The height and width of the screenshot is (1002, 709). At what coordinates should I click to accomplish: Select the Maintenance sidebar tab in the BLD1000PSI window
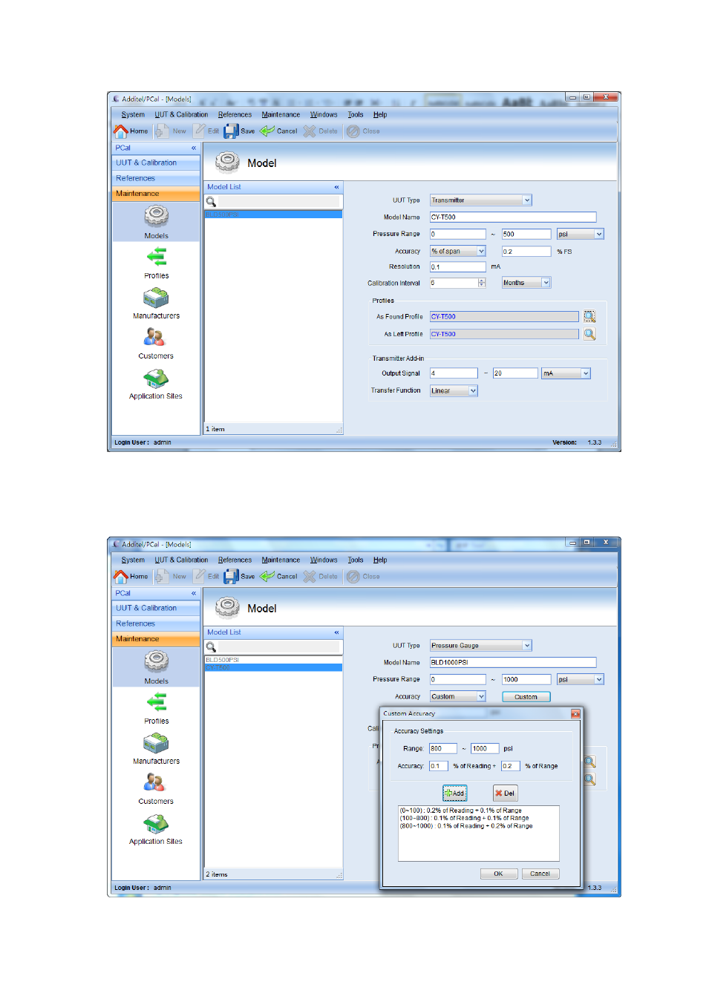point(156,639)
